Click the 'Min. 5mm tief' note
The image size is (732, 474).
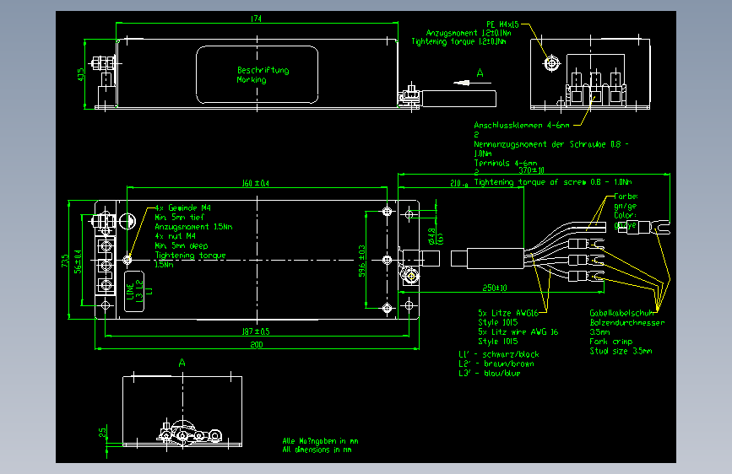pyautogui.click(x=180, y=218)
